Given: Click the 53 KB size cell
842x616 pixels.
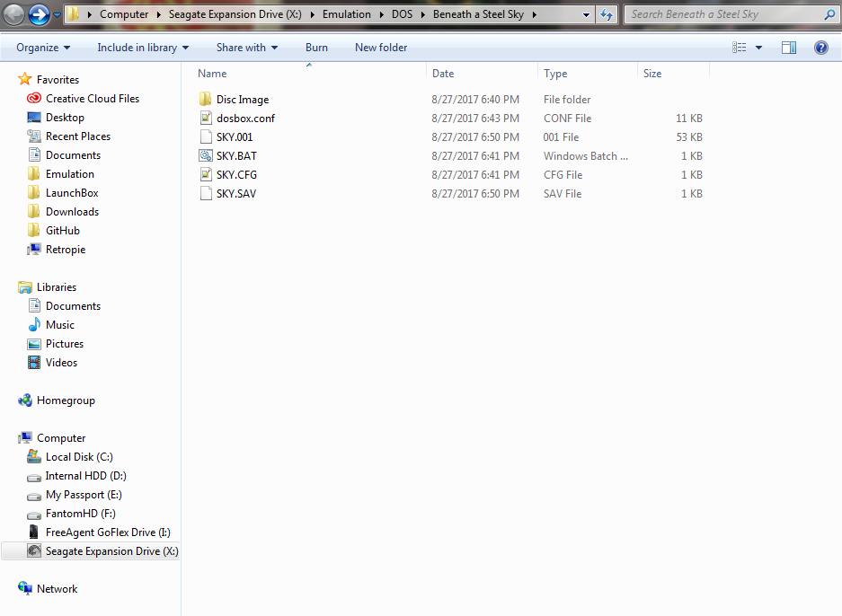Looking at the screenshot, I should point(689,136).
